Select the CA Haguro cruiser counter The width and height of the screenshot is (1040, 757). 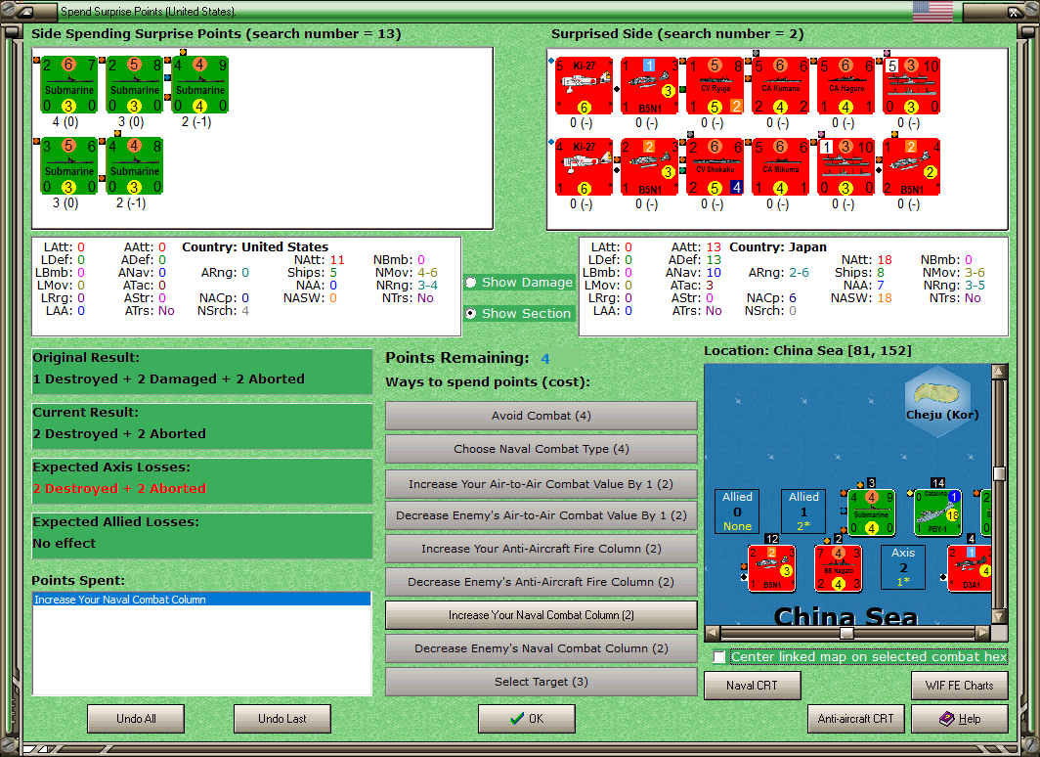click(846, 86)
